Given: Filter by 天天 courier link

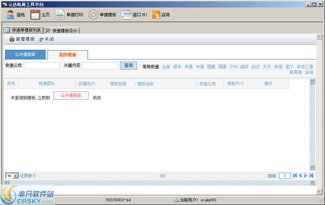Looking at the screenshot, I should 267,67.
